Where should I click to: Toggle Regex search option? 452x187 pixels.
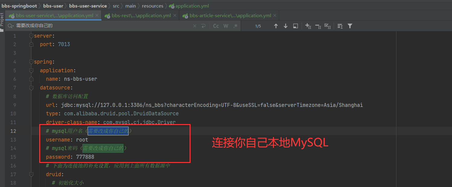(x=235, y=26)
